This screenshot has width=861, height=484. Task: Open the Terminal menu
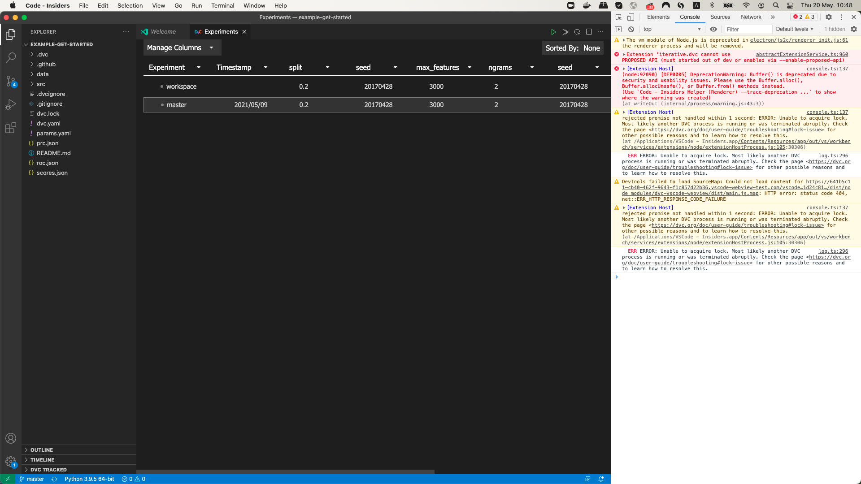222,5
